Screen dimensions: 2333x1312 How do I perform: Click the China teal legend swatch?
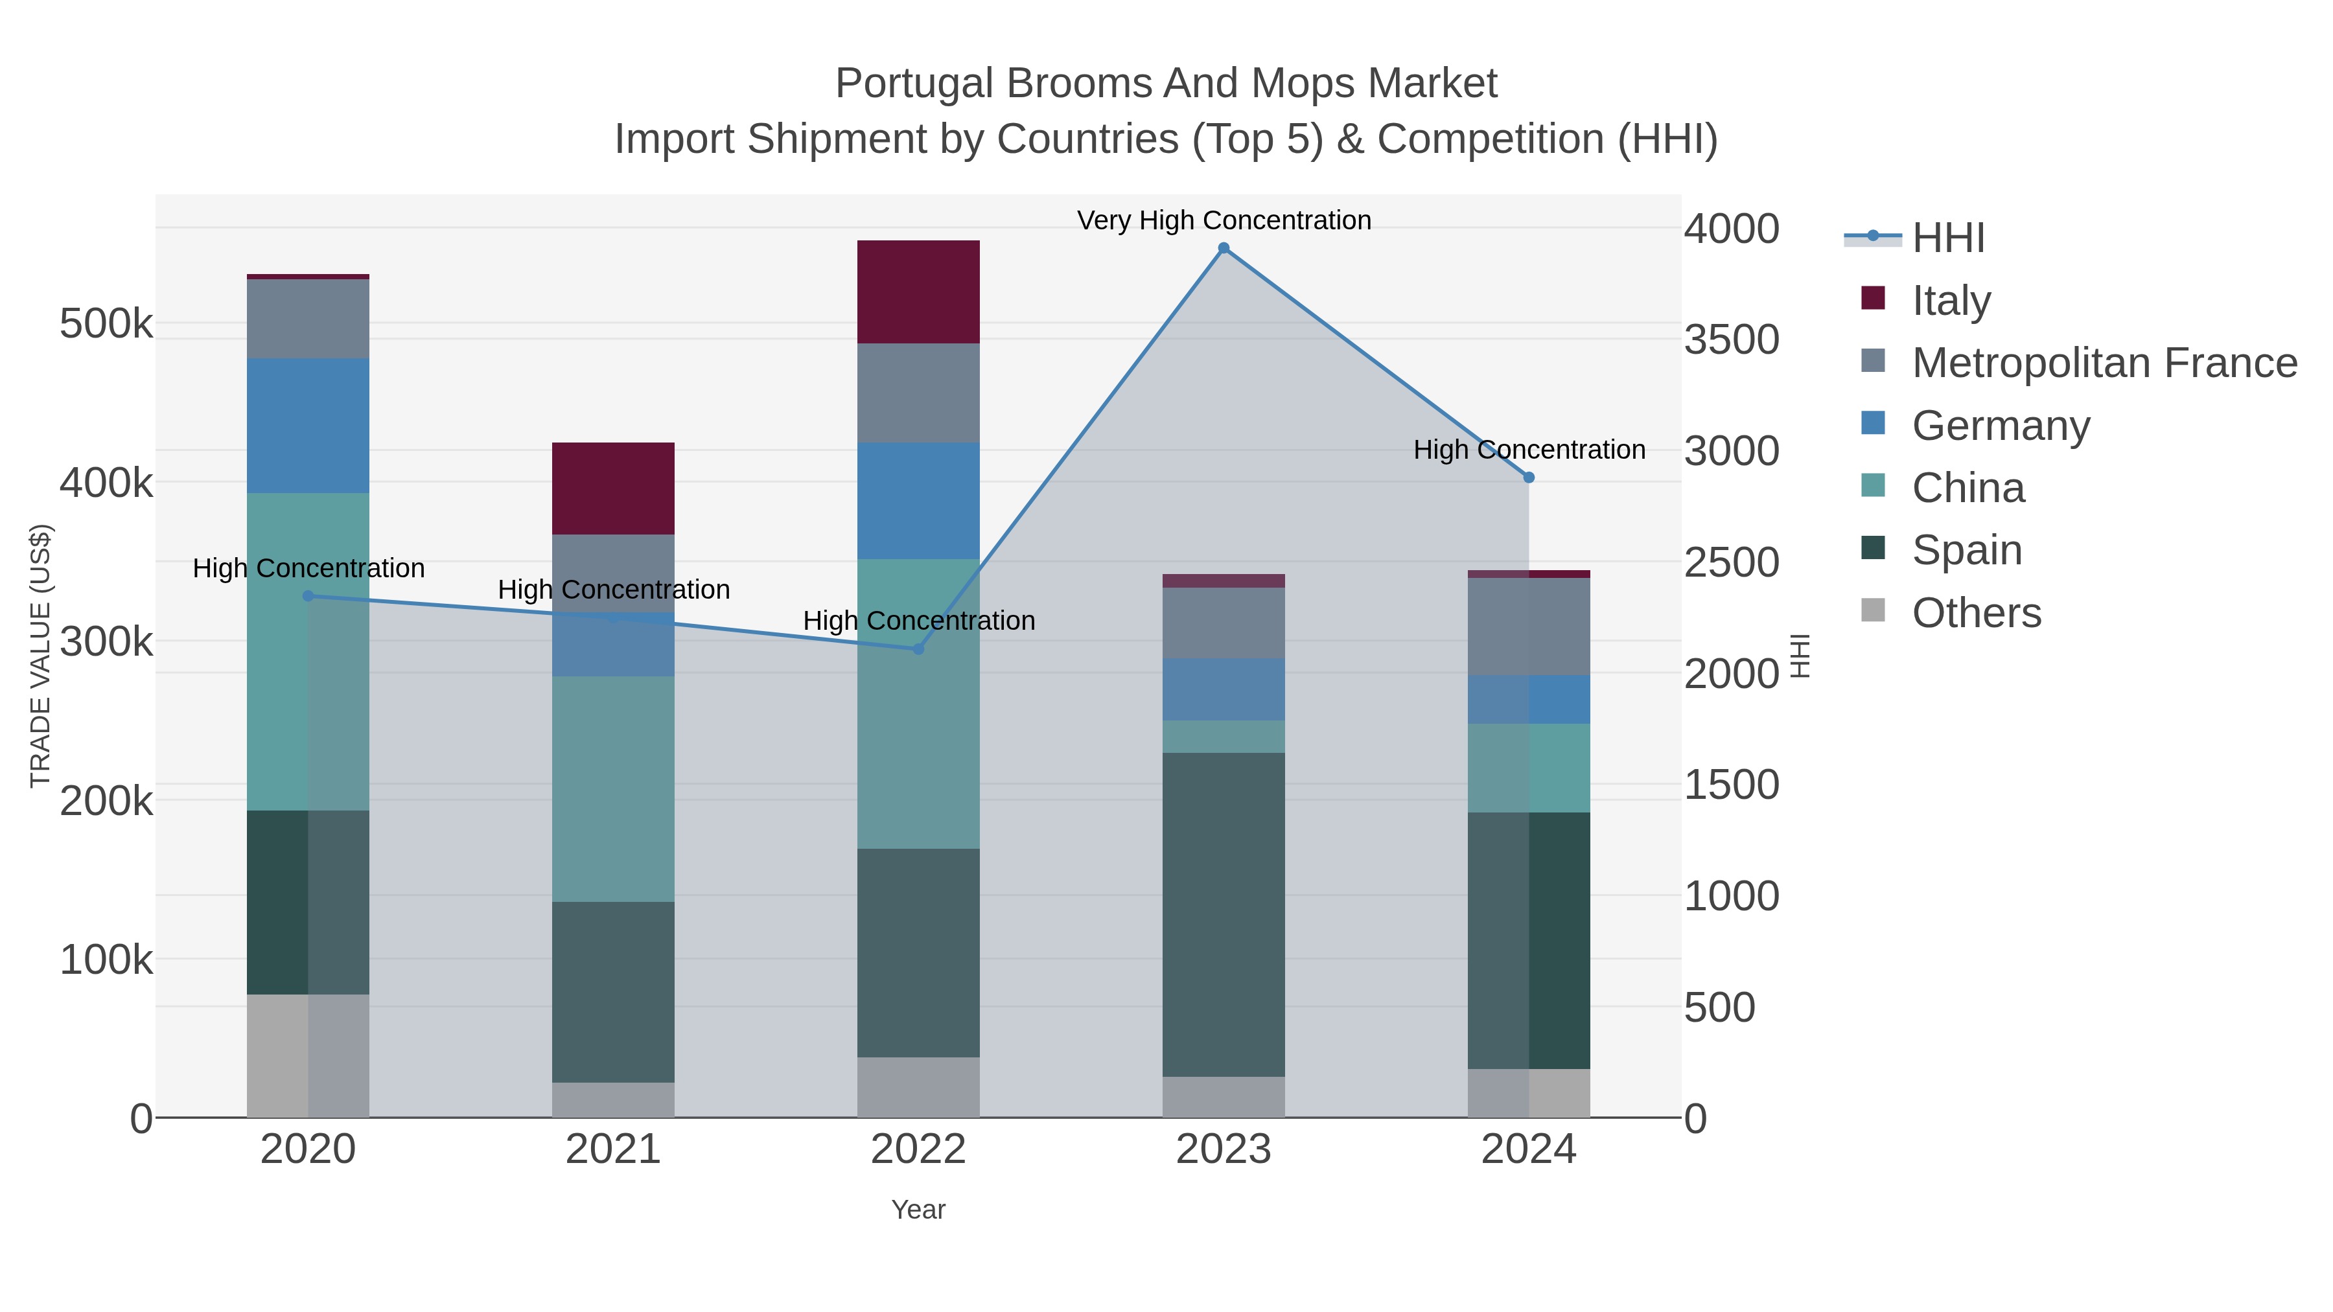coord(1873,485)
